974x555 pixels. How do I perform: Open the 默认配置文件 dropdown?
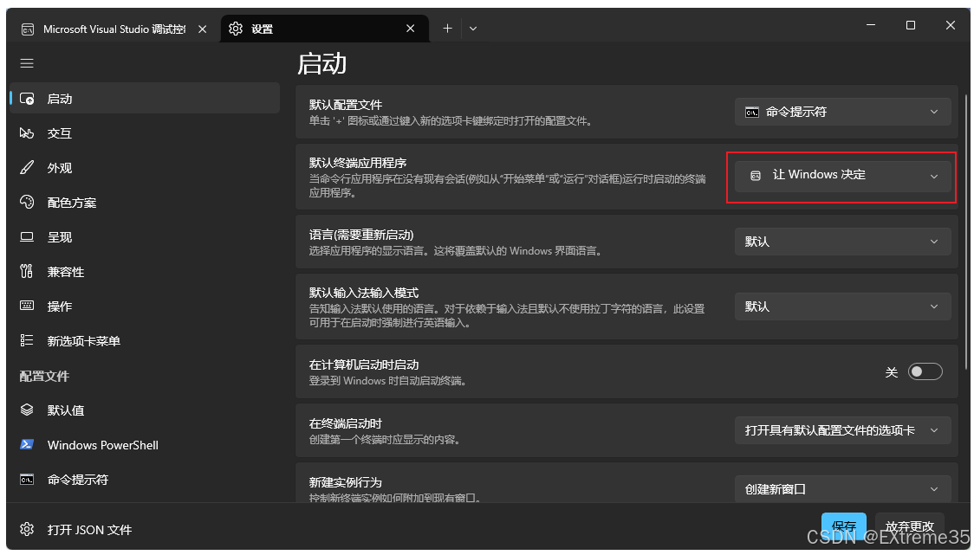click(841, 111)
